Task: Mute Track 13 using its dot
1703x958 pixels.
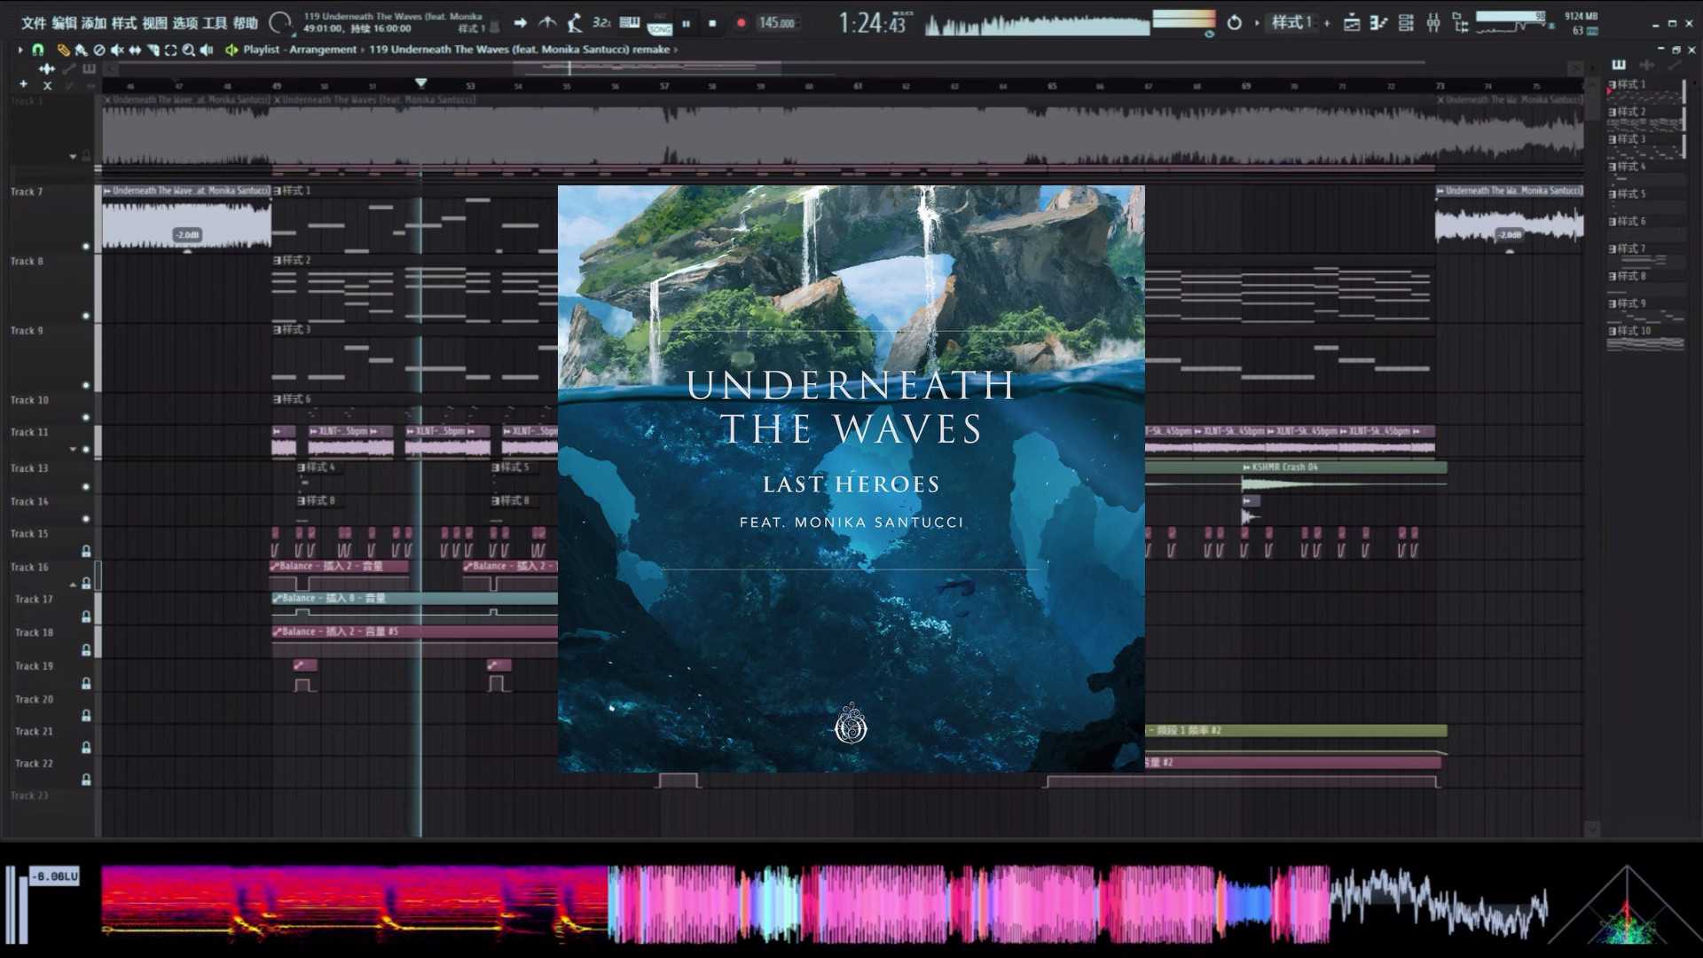Action: [x=86, y=486]
